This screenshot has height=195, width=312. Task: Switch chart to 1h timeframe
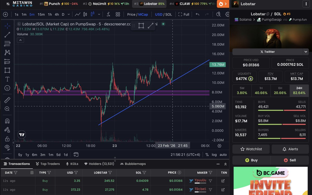point(50,15)
